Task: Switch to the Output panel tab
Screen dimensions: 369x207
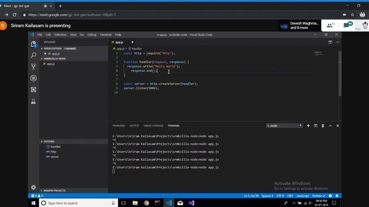Action: coord(134,126)
